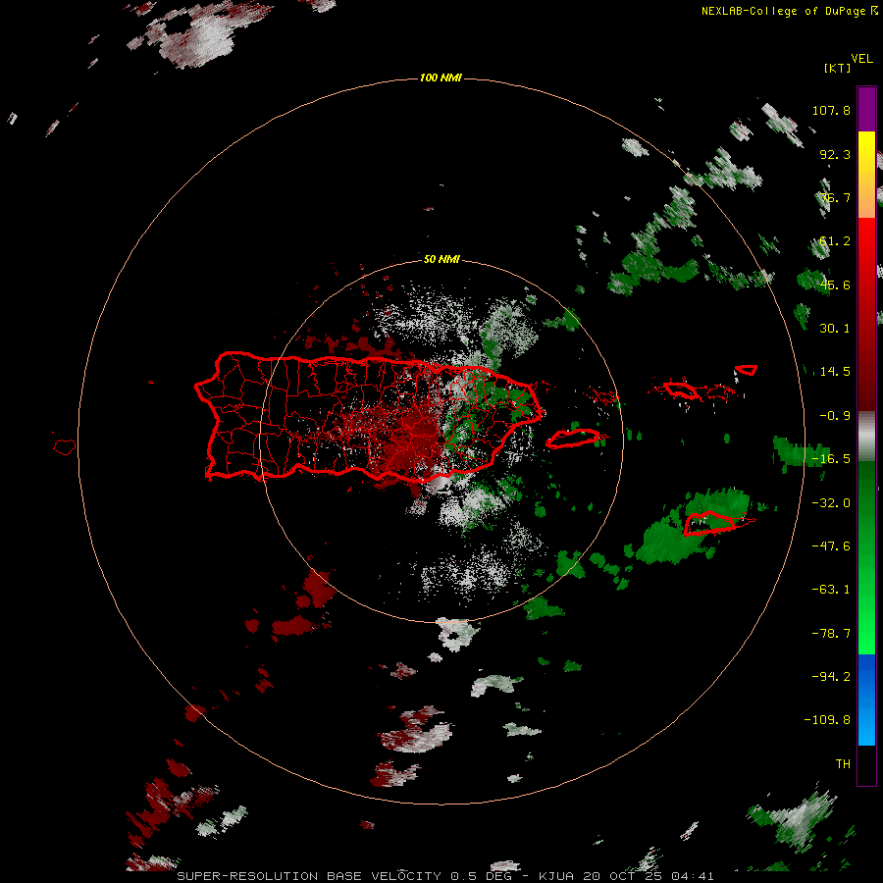The image size is (883, 883).
Task: Click the Mona Island outline west of Puerto Rico
Action: click(65, 447)
